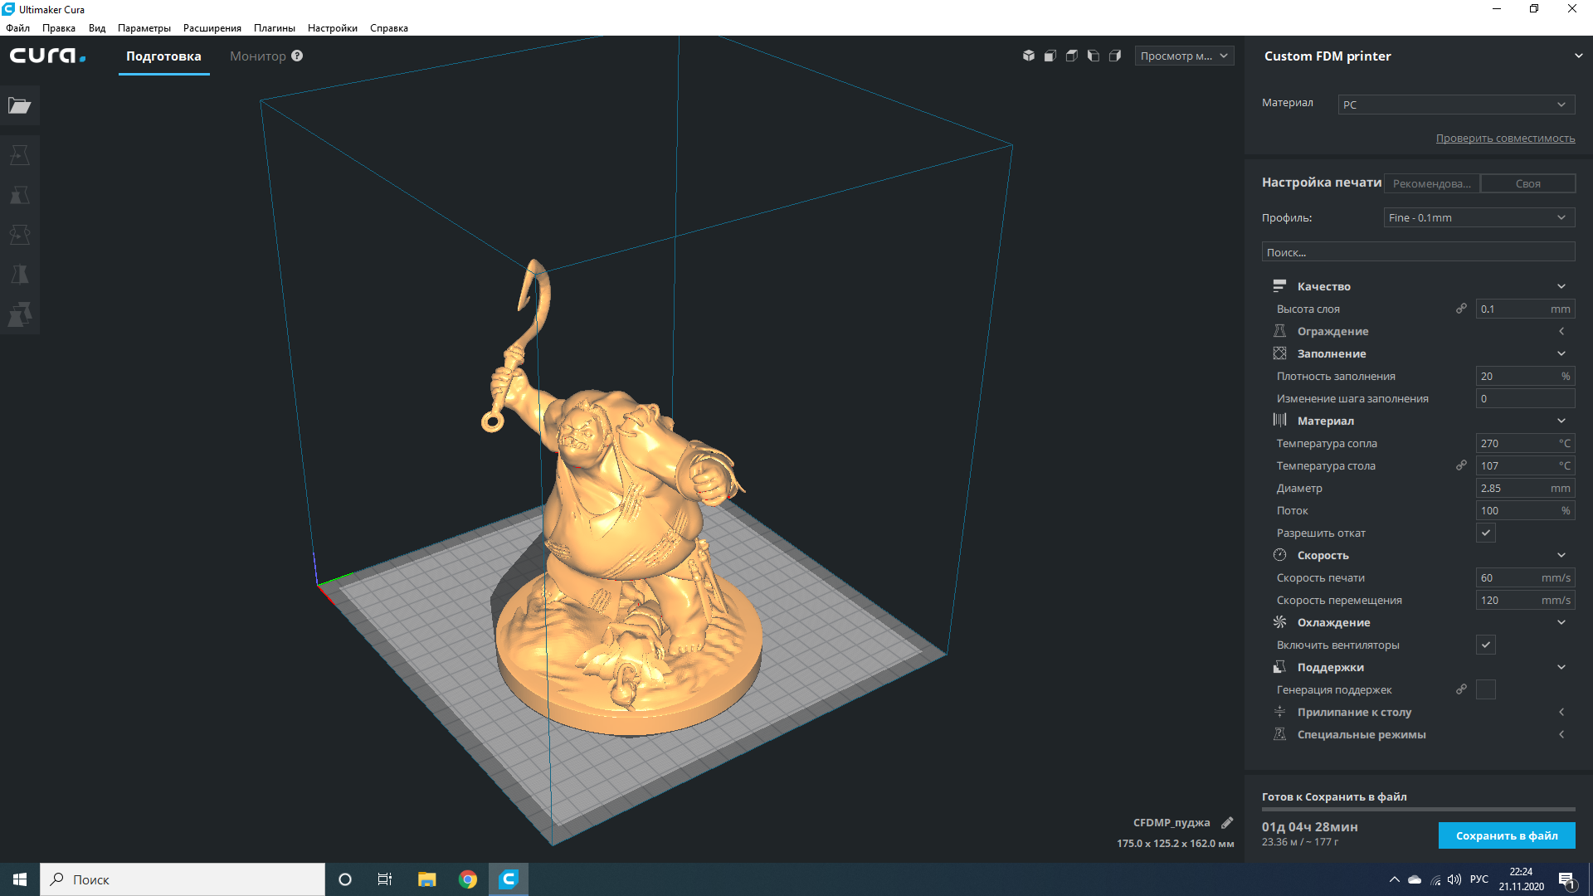Switch to front camera view icon

tap(1050, 56)
